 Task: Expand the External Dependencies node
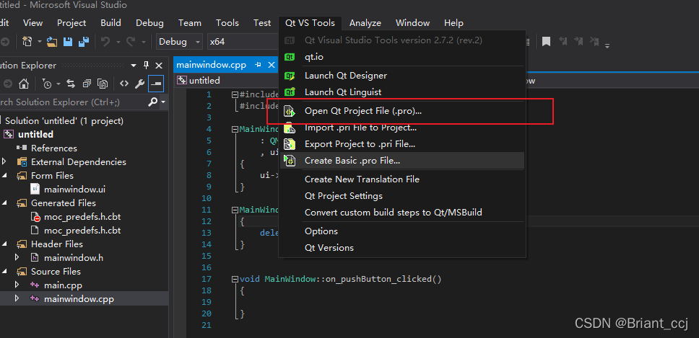point(4,161)
